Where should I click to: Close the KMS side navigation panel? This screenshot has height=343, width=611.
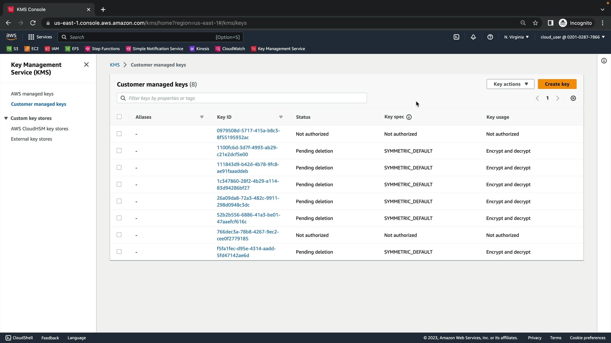[86, 65]
